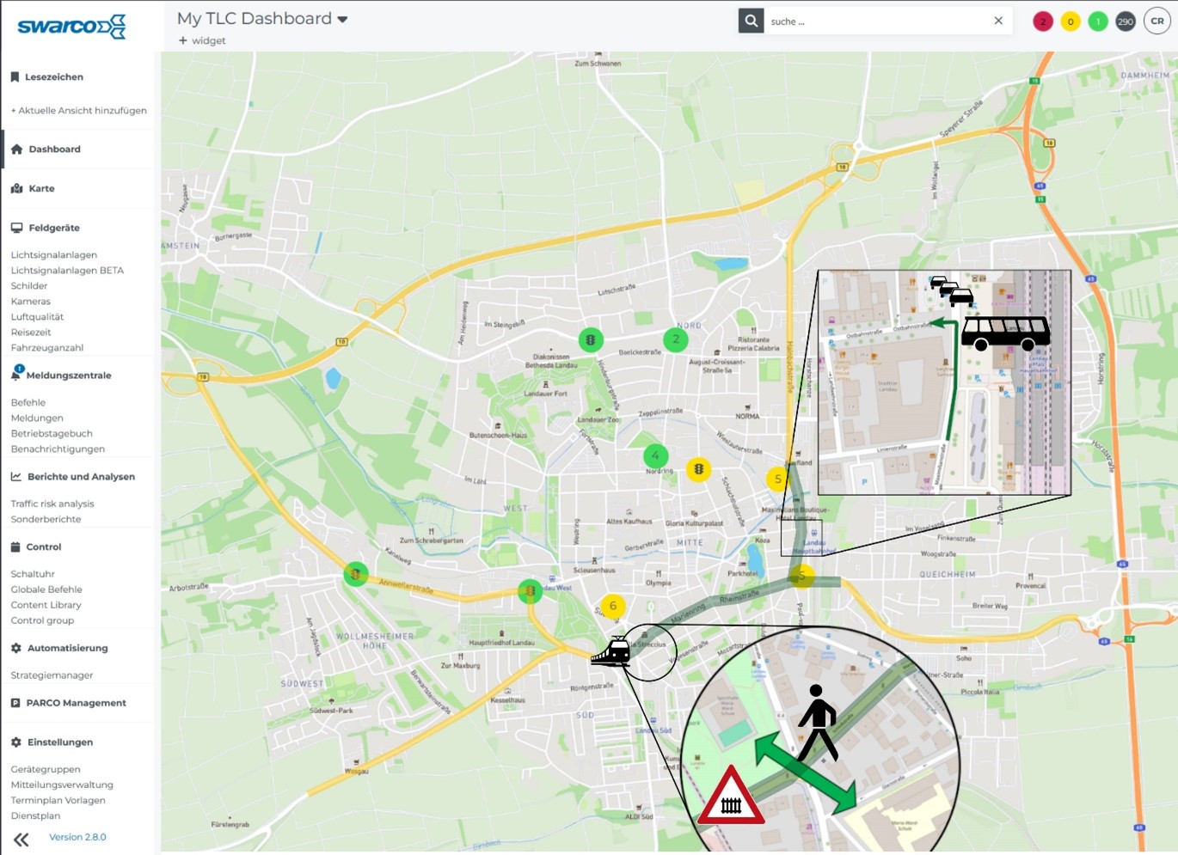Open Lichtsignalanlagen device list

(54, 255)
